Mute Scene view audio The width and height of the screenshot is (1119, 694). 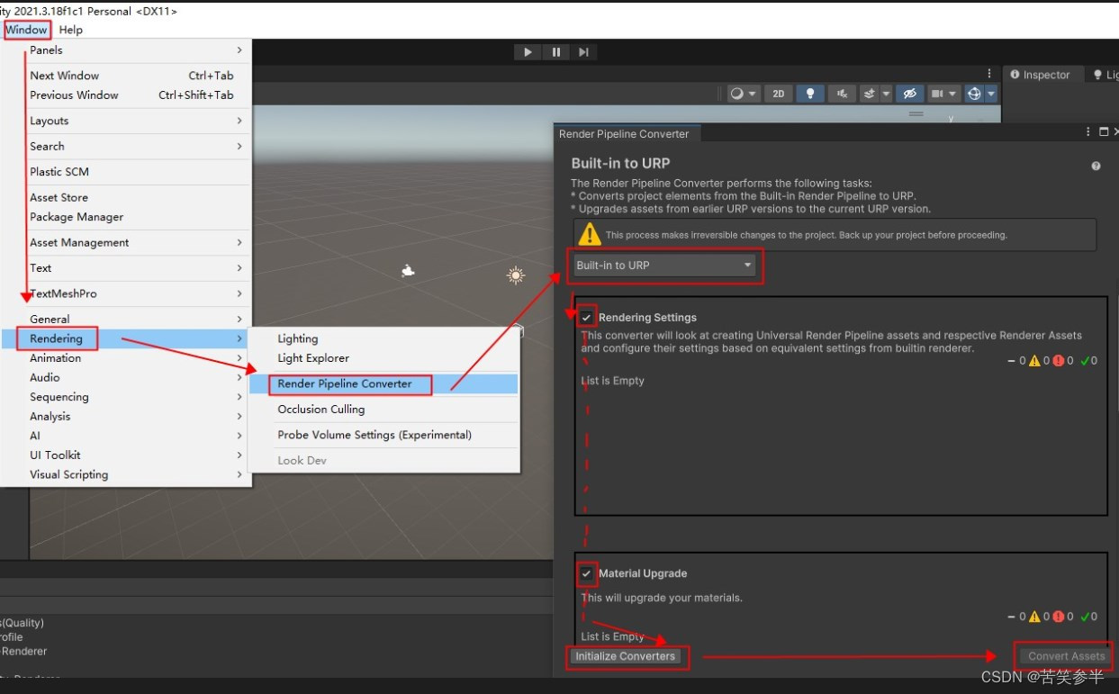pos(841,93)
